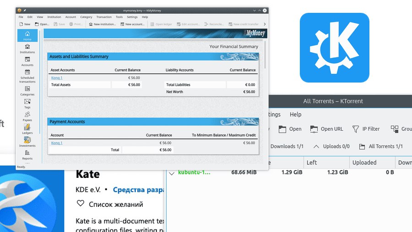Select the kubuntu torrent row in KTorrent
The width and height of the screenshot is (412, 232).
[289, 172]
